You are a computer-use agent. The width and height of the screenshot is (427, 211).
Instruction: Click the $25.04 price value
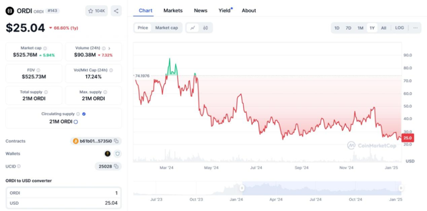coord(25,28)
